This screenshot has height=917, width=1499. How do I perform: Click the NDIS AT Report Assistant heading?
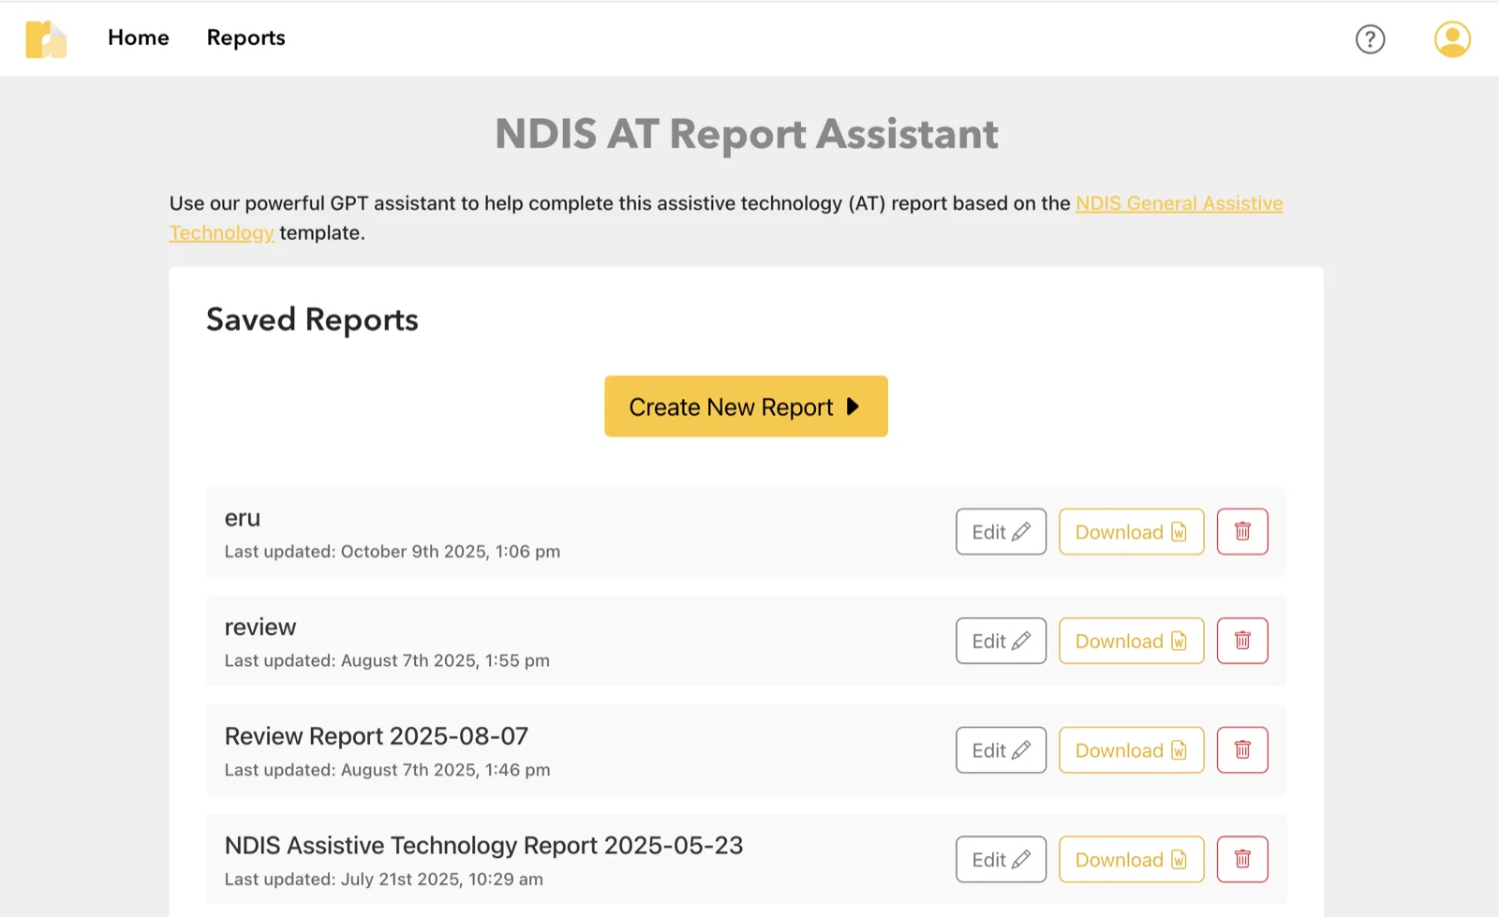747,134
